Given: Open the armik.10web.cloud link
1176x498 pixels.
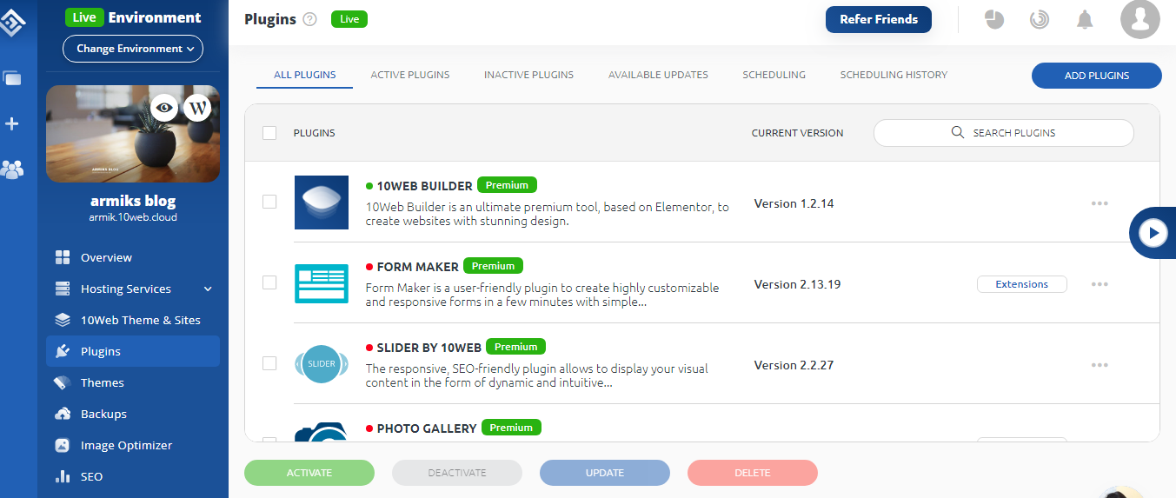Looking at the screenshot, I should coord(133,217).
